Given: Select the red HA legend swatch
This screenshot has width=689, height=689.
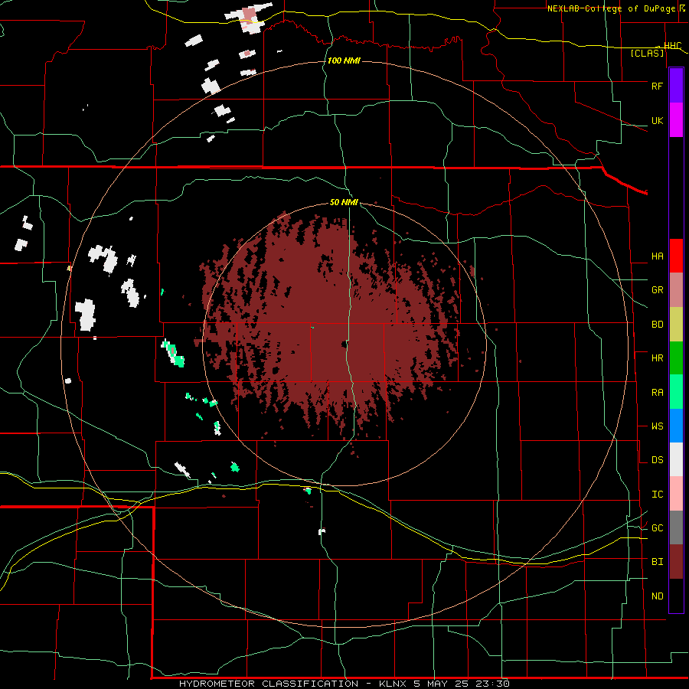Looking at the screenshot, I should (x=676, y=256).
